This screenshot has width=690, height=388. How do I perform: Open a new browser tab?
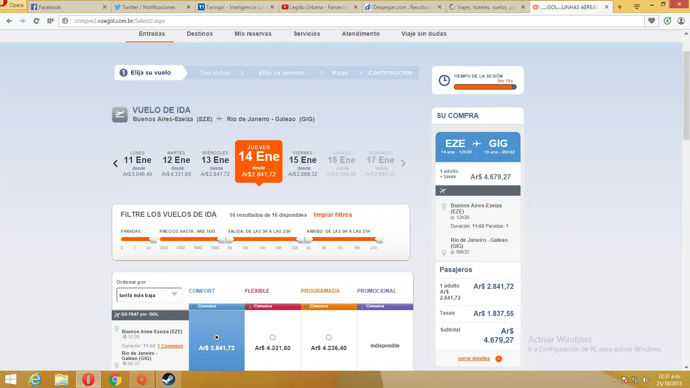click(x=620, y=7)
